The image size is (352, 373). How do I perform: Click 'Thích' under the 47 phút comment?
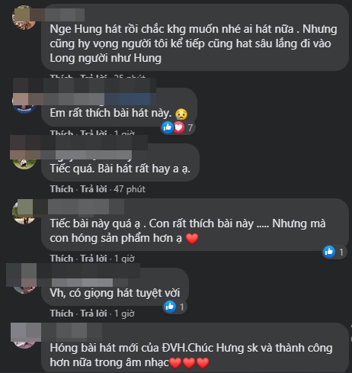[62, 189]
